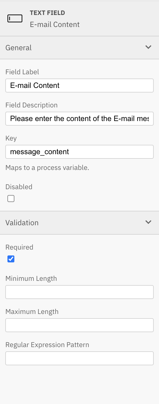Toggle the Required validation option
Viewport: 159px width, 404px height.
pyautogui.click(x=11, y=259)
